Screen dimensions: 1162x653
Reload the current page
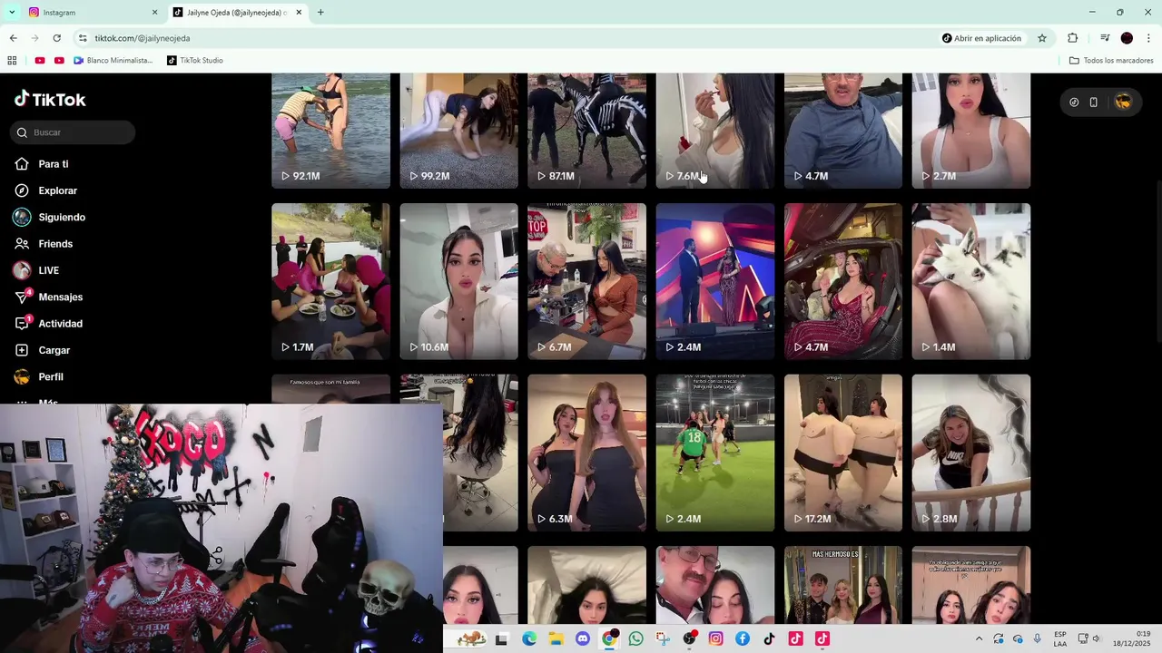click(x=56, y=38)
